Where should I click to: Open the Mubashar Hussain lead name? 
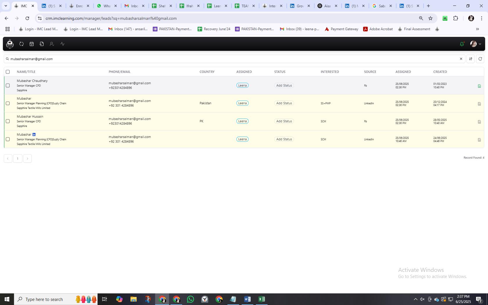pos(30,116)
